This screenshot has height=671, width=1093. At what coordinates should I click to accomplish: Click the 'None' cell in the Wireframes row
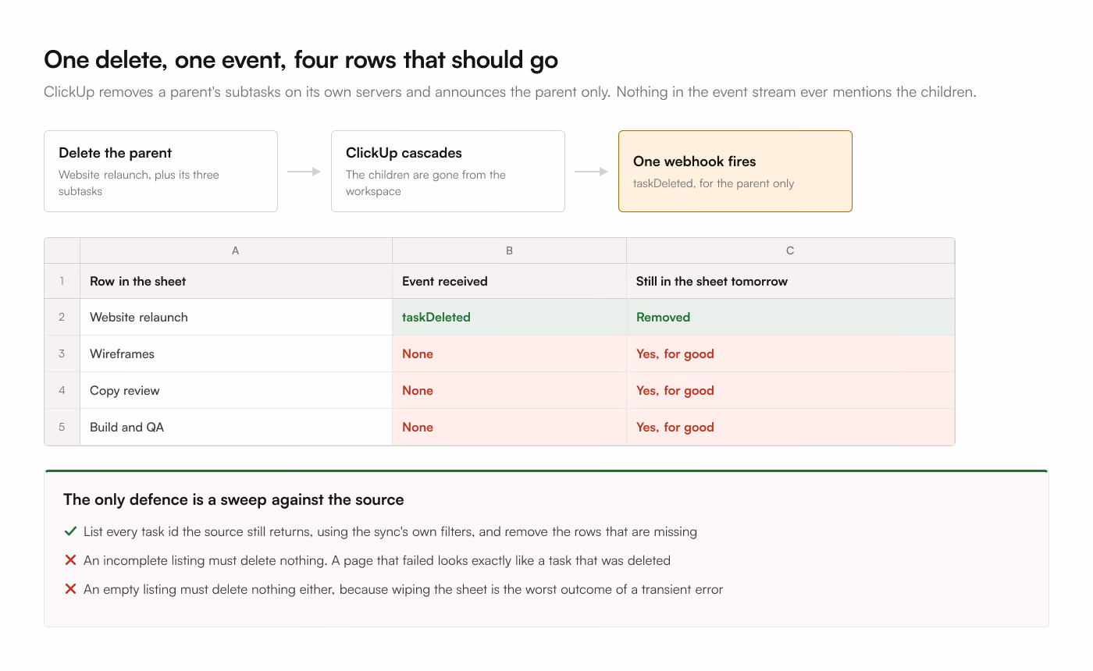coord(509,353)
